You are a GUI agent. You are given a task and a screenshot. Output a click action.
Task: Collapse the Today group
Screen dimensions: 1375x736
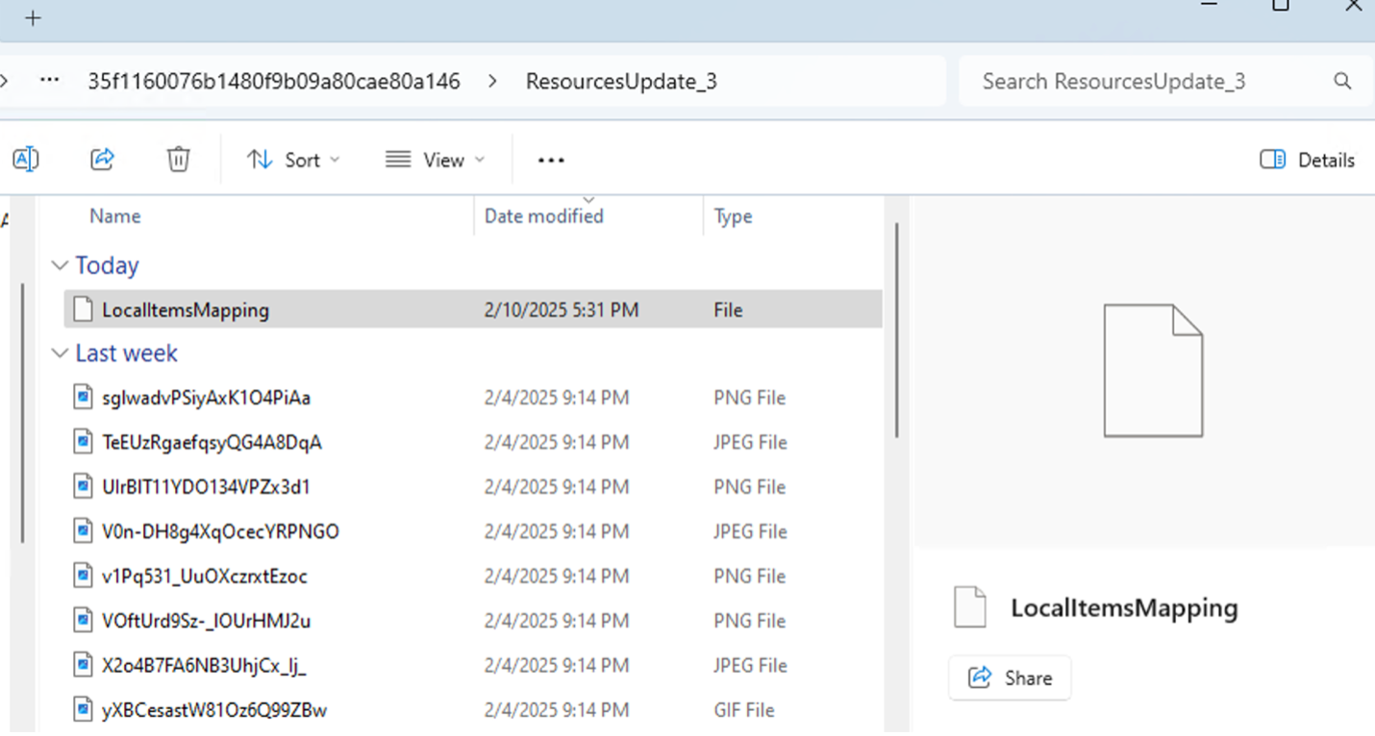pyautogui.click(x=60, y=266)
